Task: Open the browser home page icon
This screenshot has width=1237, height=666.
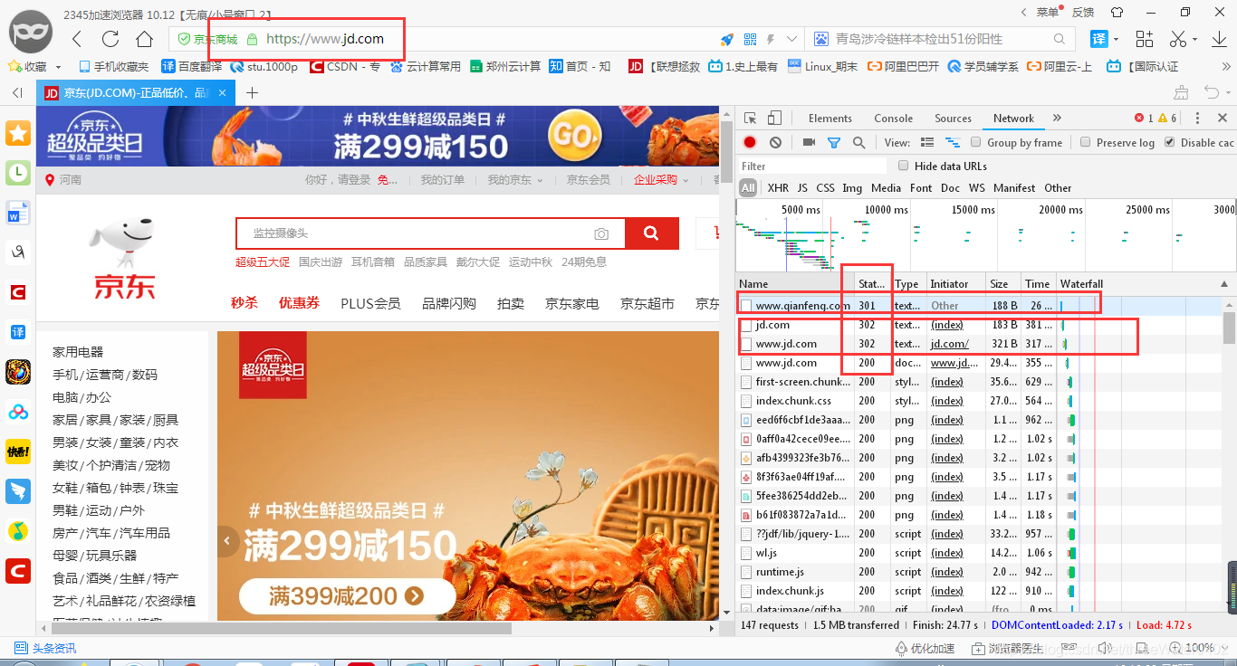Action: pyautogui.click(x=145, y=39)
